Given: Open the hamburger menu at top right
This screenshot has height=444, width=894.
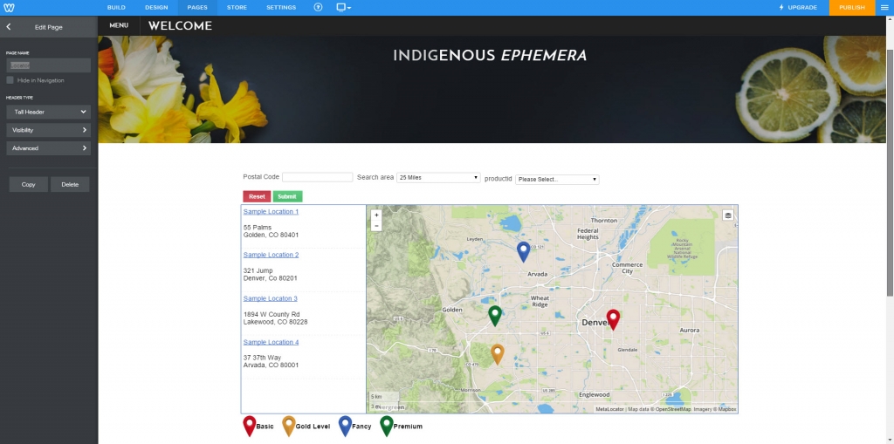Looking at the screenshot, I should click(x=884, y=7).
